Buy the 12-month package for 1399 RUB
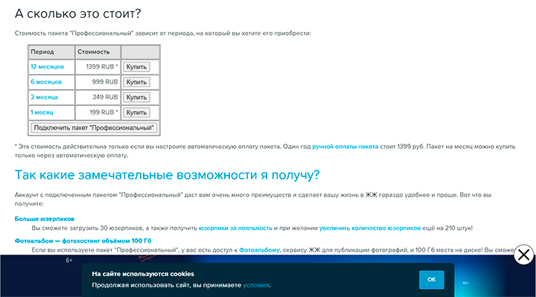Image resolution: width=536 pixels, height=297 pixels. click(136, 67)
